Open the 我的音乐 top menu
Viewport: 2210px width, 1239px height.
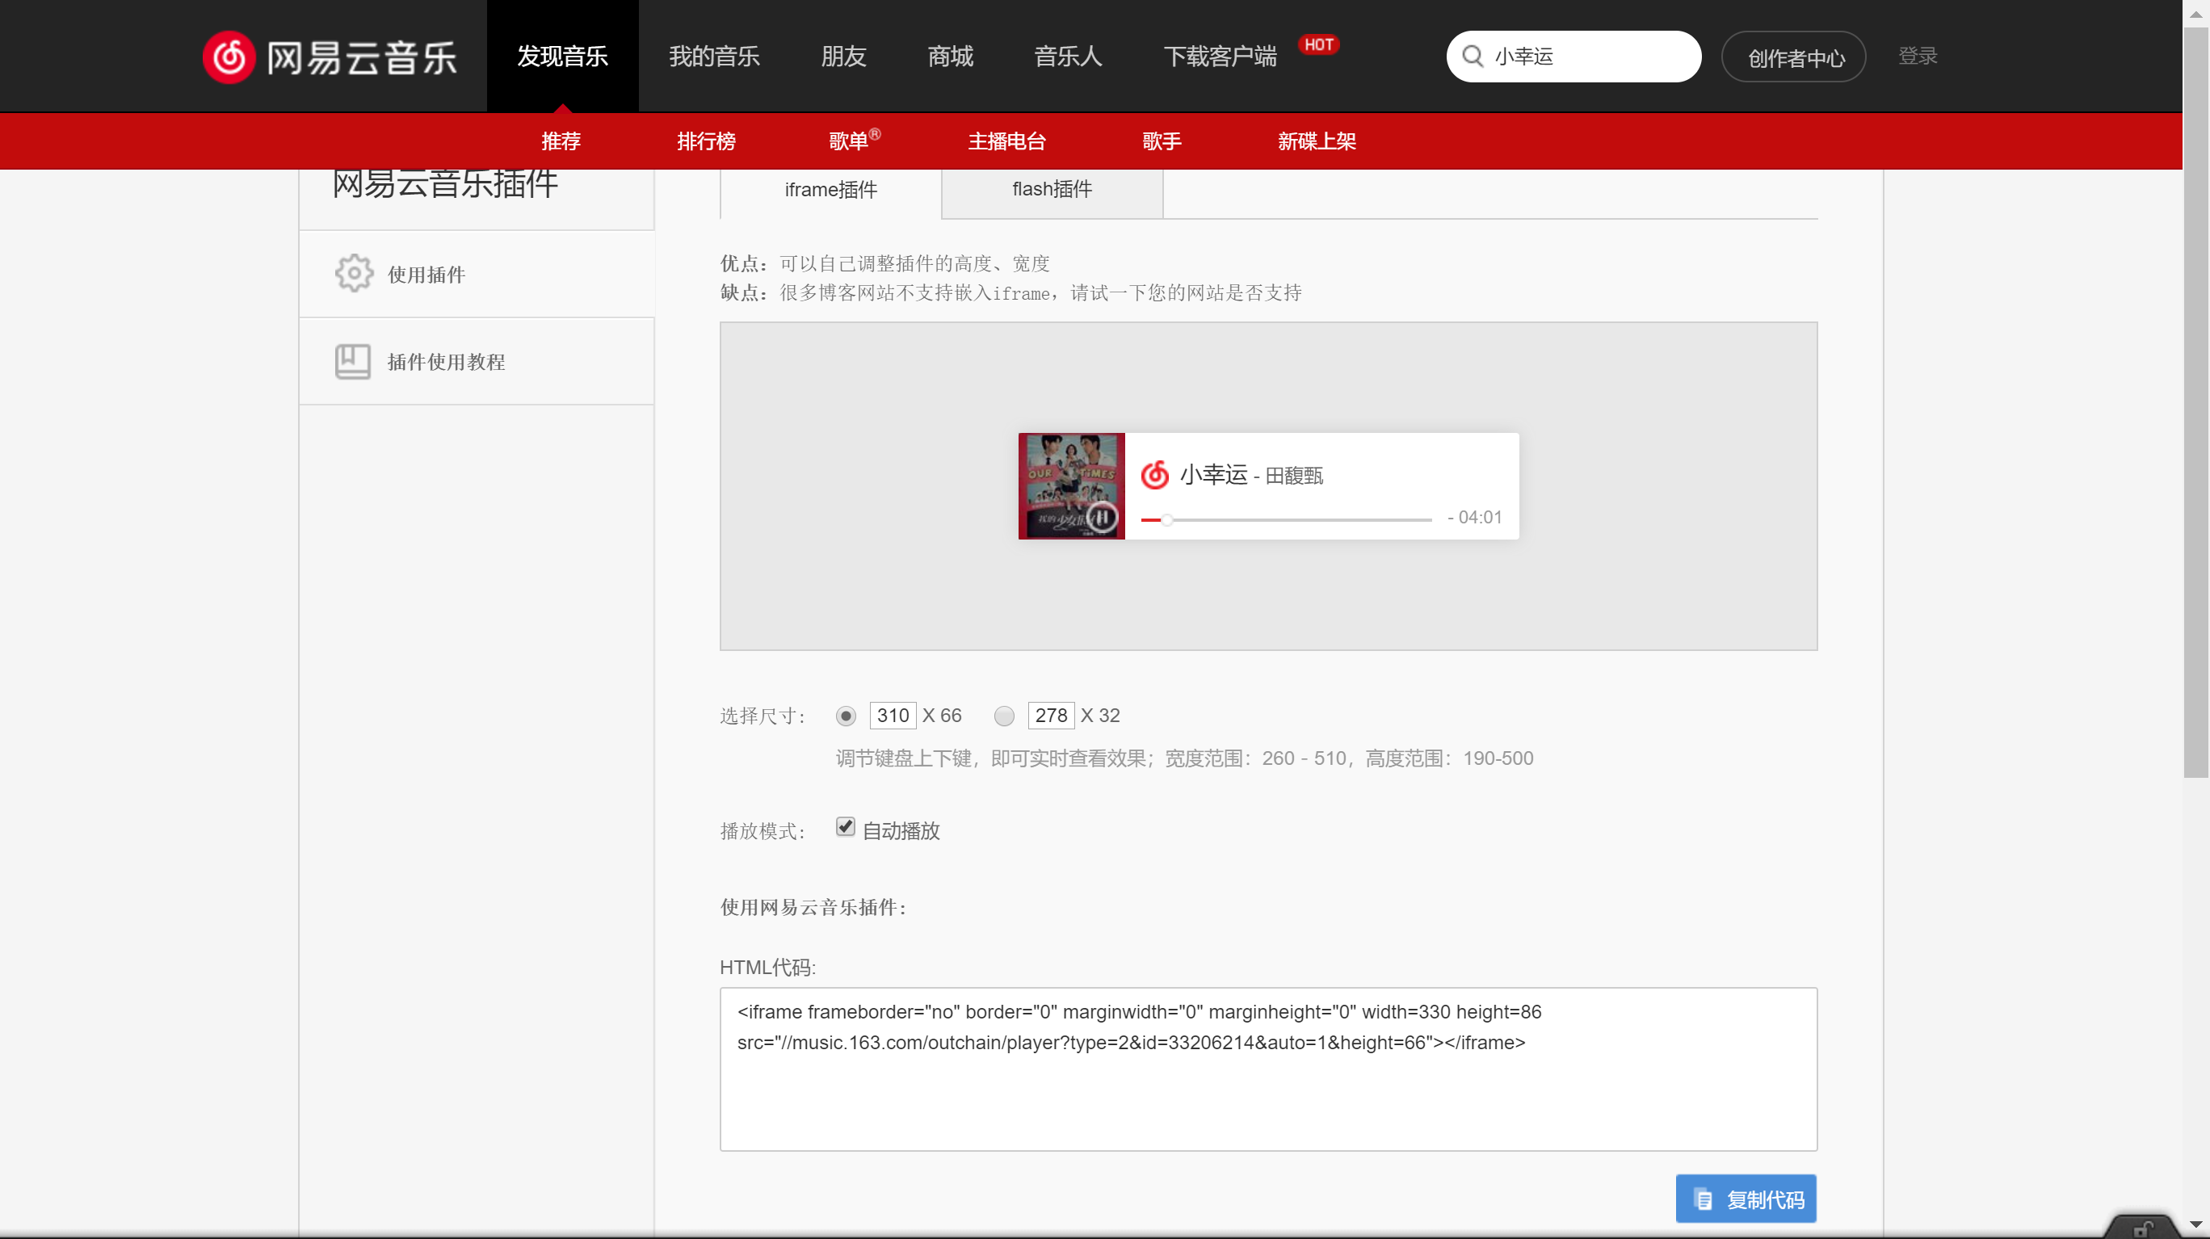714,57
